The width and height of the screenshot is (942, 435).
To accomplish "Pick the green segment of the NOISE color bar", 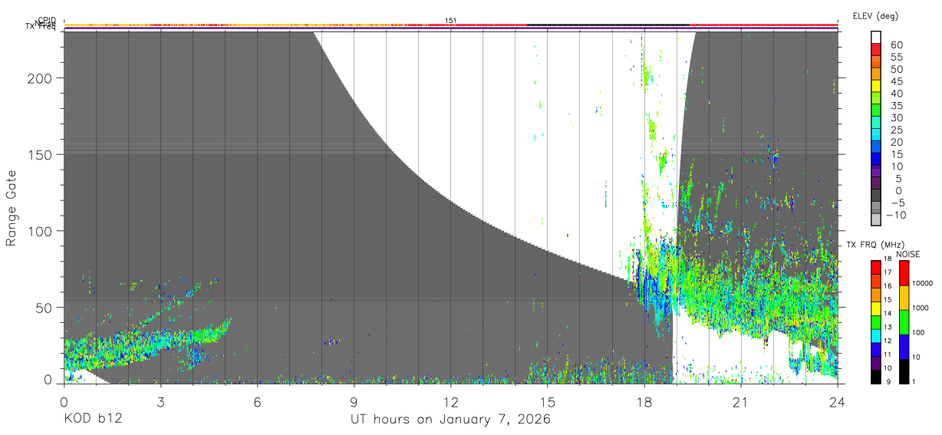I will coord(904,321).
